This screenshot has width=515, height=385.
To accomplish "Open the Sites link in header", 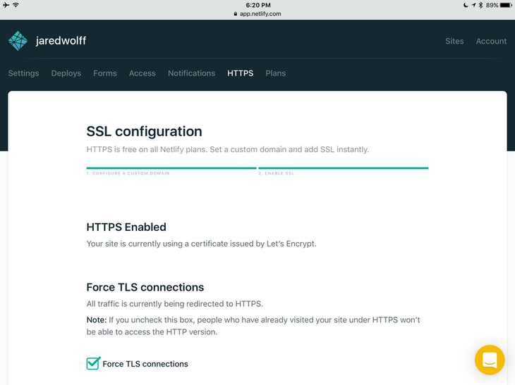I will click(454, 41).
